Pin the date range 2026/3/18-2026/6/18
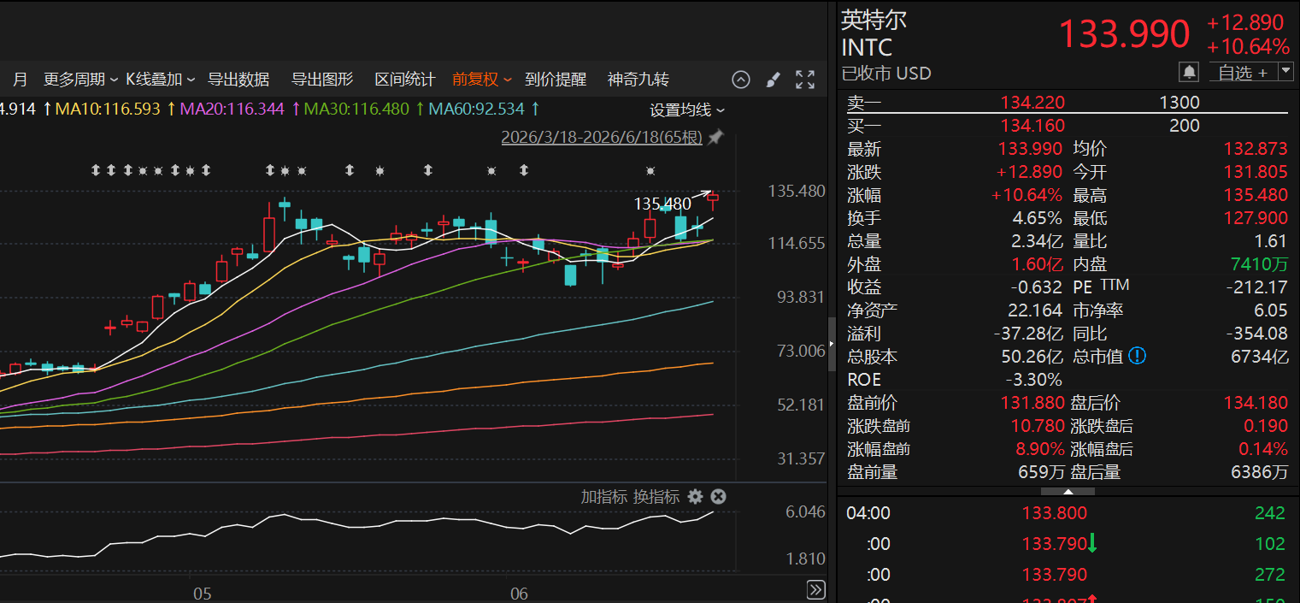This screenshot has height=603, width=1300. (x=715, y=137)
